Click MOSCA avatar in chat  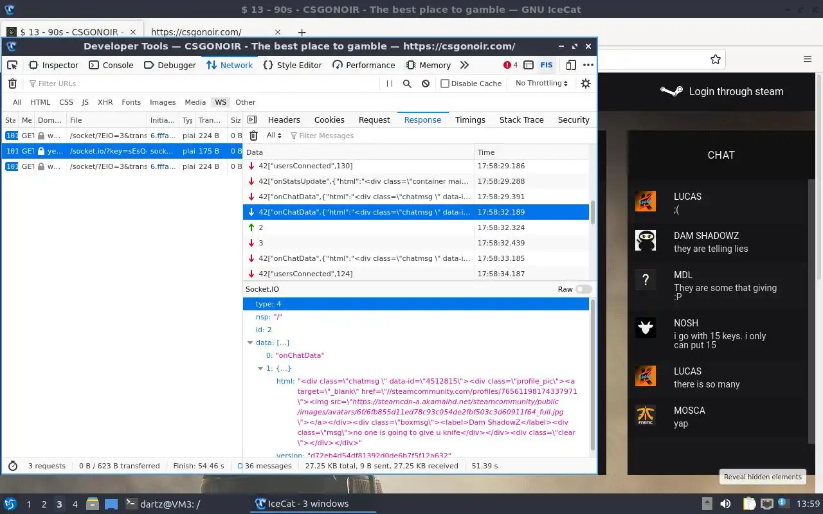point(646,415)
